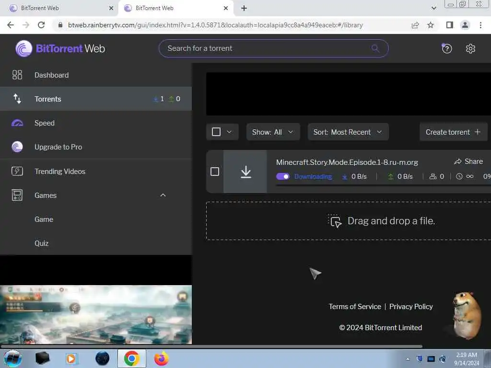Click the Upgrade to Pro swirl icon
Screen dimensions: 491x368
[x=17, y=147]
